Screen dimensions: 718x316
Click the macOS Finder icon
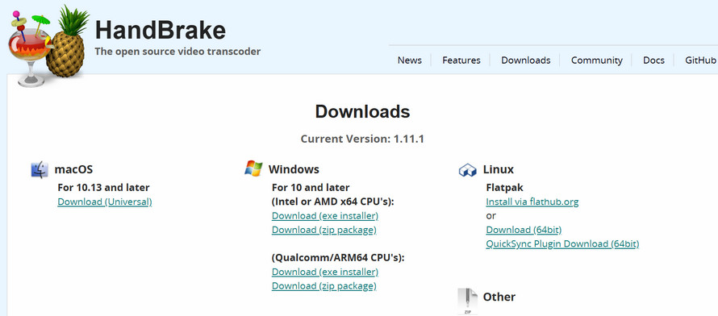click(x=40, y=169)
